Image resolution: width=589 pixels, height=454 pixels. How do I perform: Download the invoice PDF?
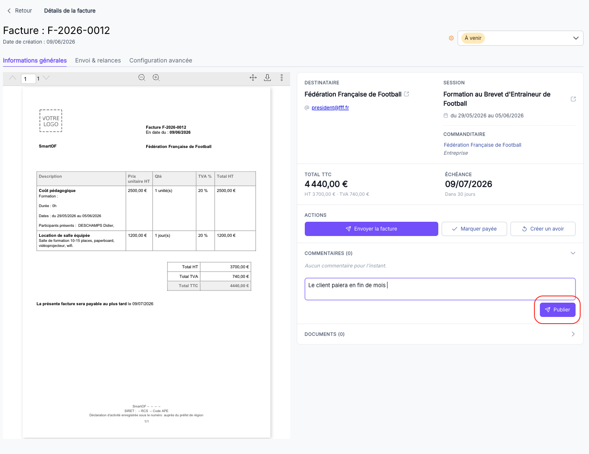point(267,78)
